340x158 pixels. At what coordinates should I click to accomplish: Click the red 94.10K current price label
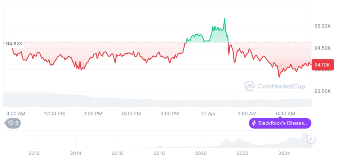(323, 65)
